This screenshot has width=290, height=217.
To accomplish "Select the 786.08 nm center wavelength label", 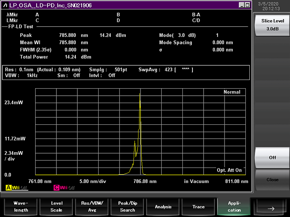I will pos(145,181).
